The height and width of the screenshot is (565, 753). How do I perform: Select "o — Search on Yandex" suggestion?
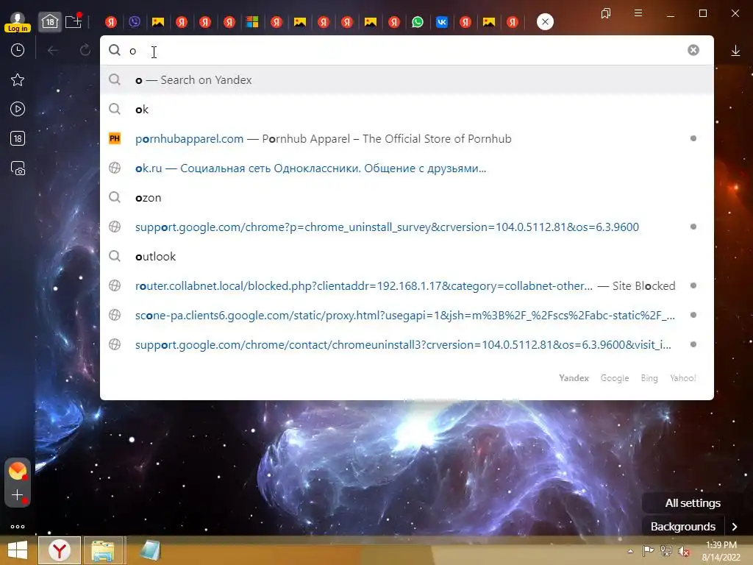[x=407, y=79]
